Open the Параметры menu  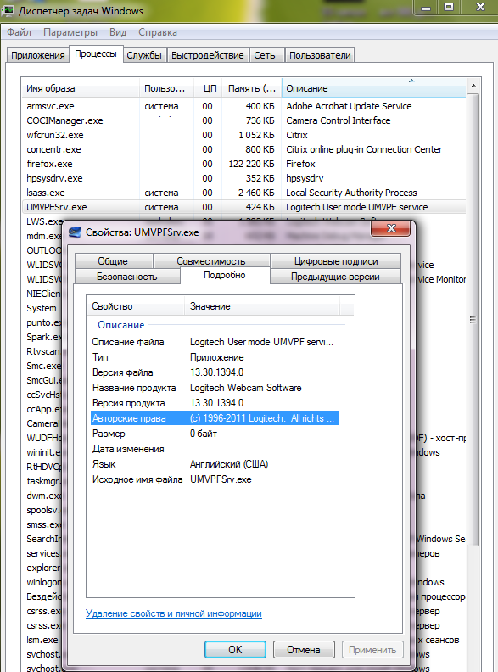click(70, 32)
